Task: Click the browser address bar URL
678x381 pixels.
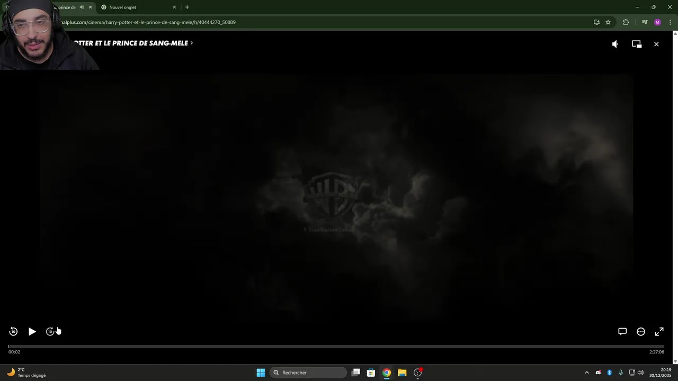Action: pos(148,22)
